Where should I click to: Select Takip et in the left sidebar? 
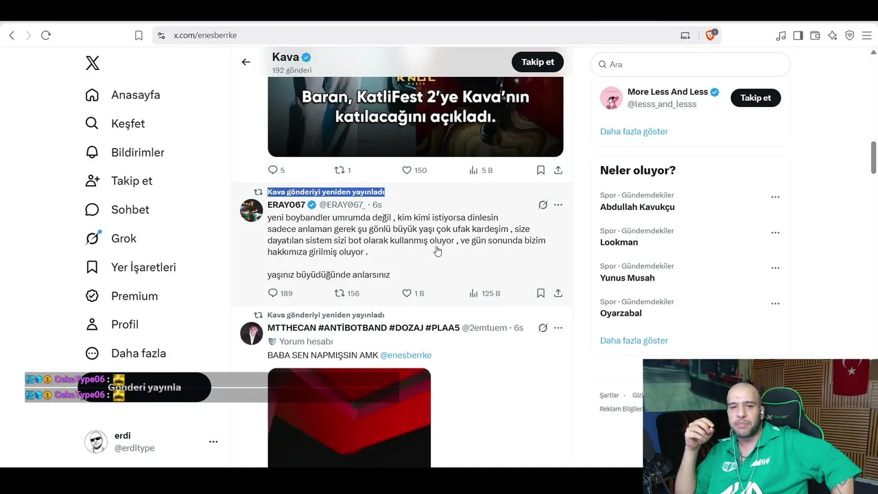pyautogui.click(x=119, y=180)
